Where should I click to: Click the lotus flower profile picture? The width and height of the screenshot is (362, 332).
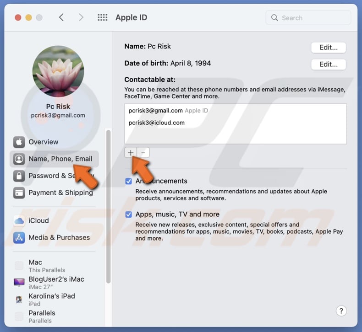point(58,71)
